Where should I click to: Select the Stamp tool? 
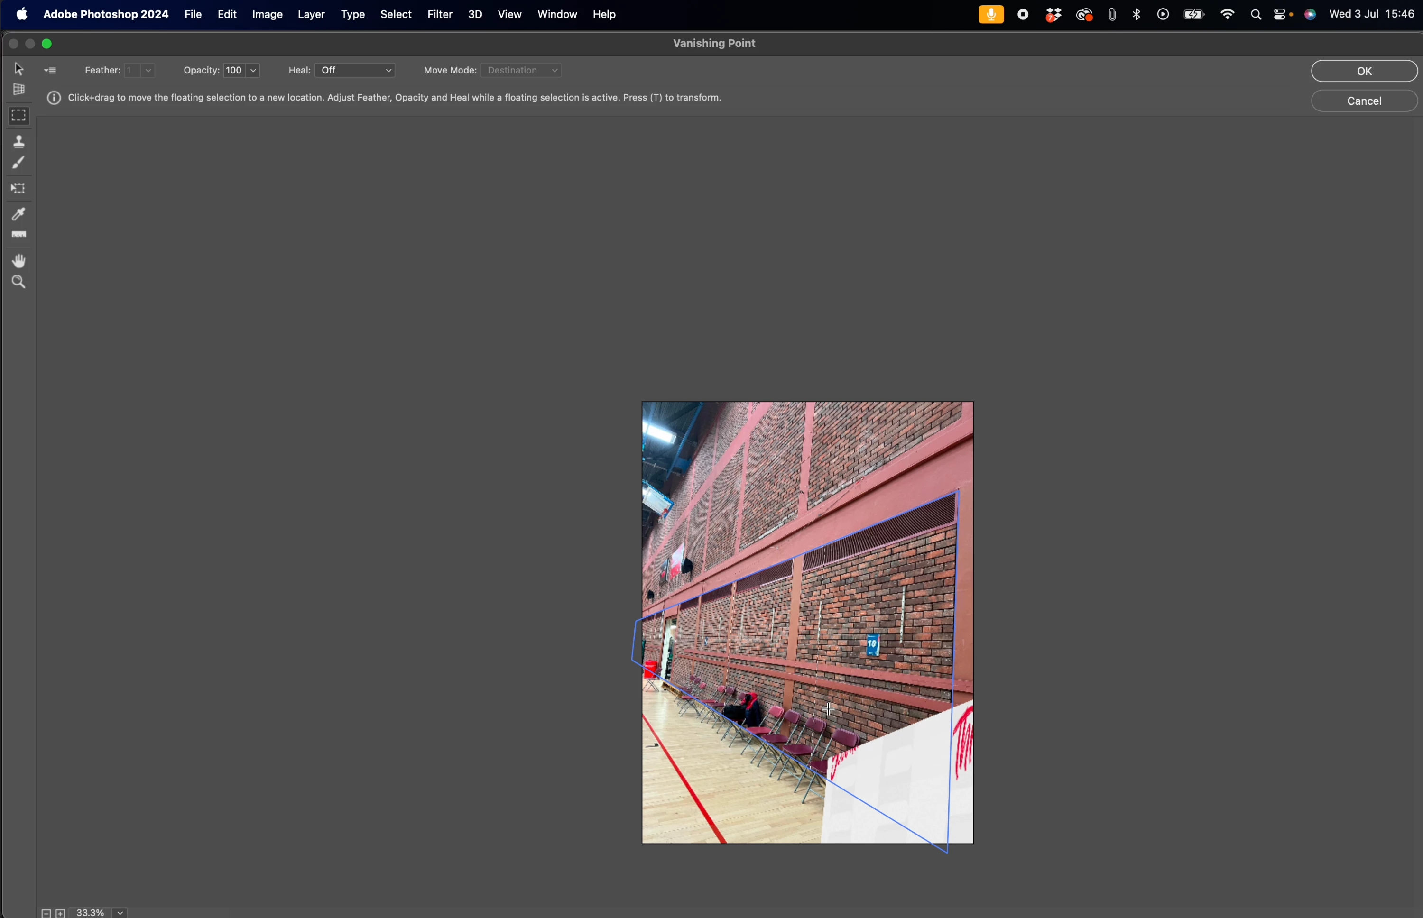point(19,141)
